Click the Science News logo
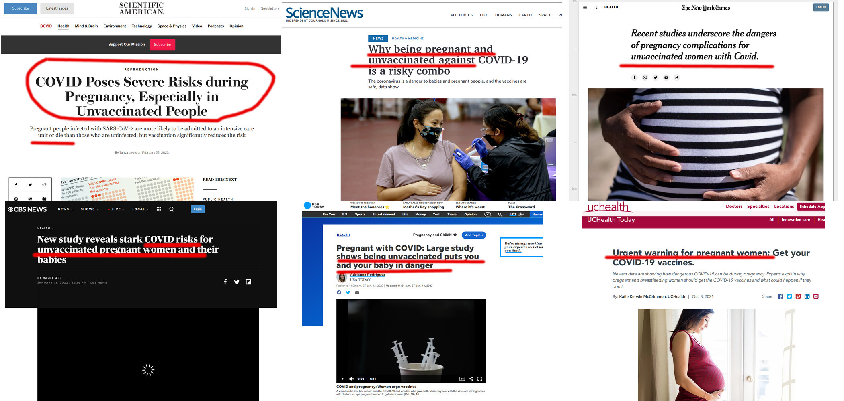Image resolution: width=844 pixels, height=401 pixels. pyautogui.click(x=324, y=14)
